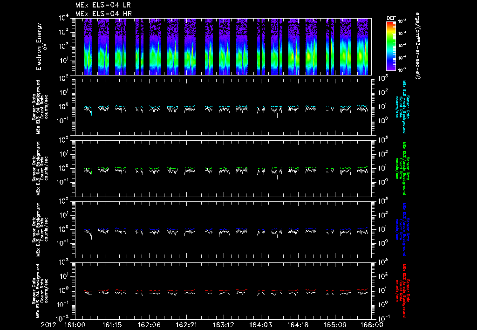This screenshot has height=330, width=477.
Task: Select the blue 'Anode Background Count Rate' right-axis label
Action: (402, 230)
